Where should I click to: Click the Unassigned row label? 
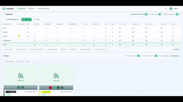(7, 40)
